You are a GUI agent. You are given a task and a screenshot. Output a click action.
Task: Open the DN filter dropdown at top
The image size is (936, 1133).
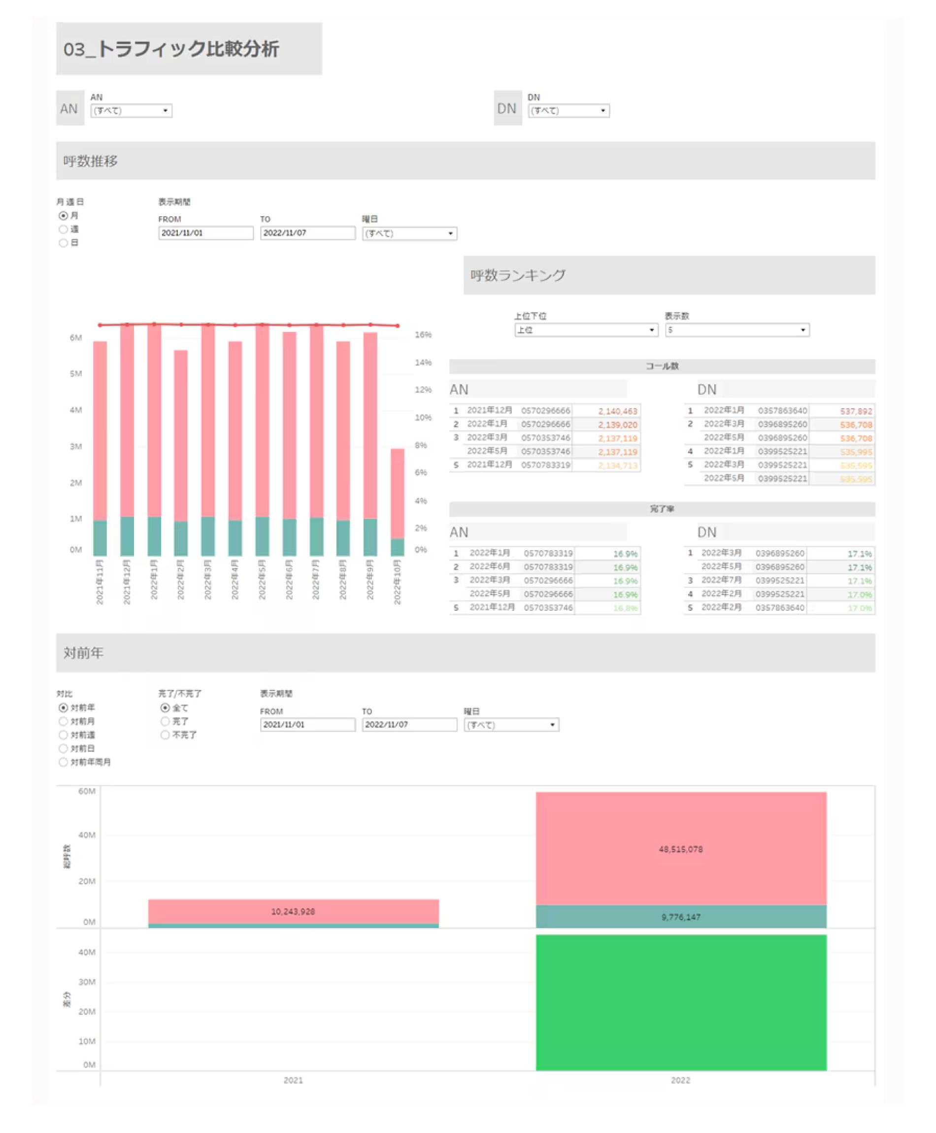(568, 110)
